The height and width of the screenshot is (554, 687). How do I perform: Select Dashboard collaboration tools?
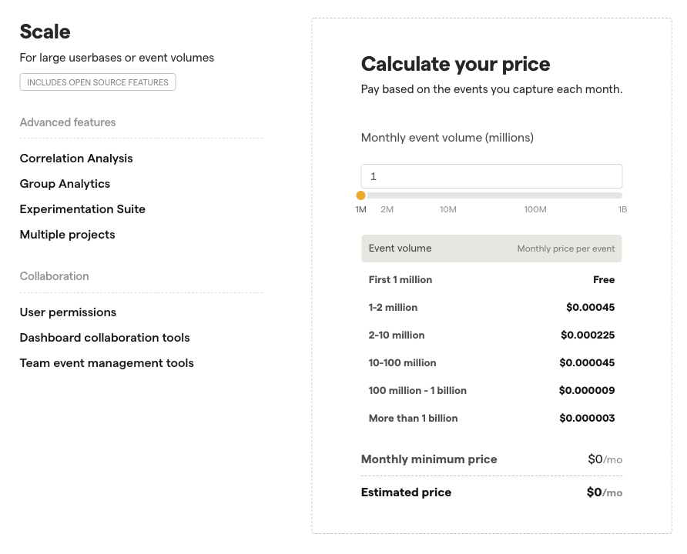click(105, 338)
